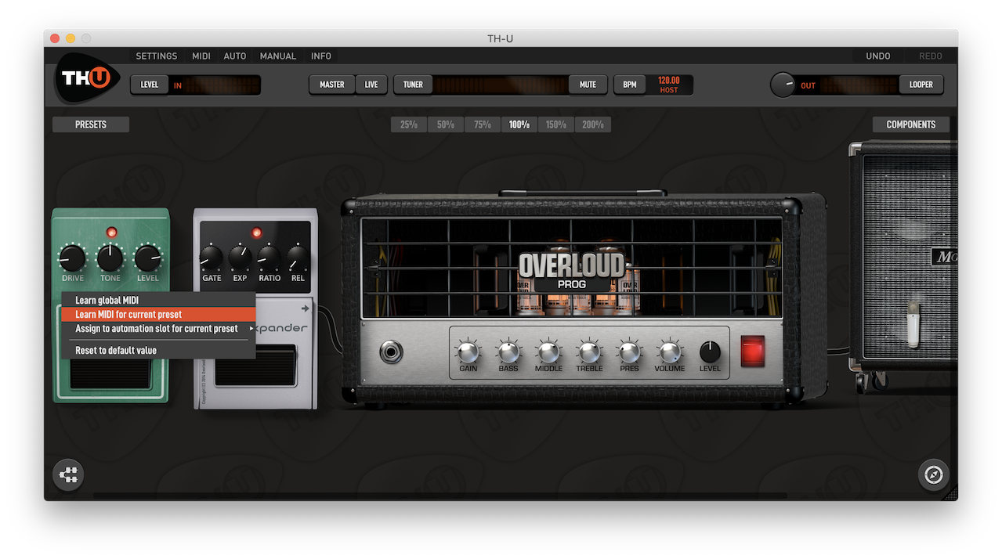Set zoom to 50%
Screen dimensions: 1002x559
pos(446,124)
